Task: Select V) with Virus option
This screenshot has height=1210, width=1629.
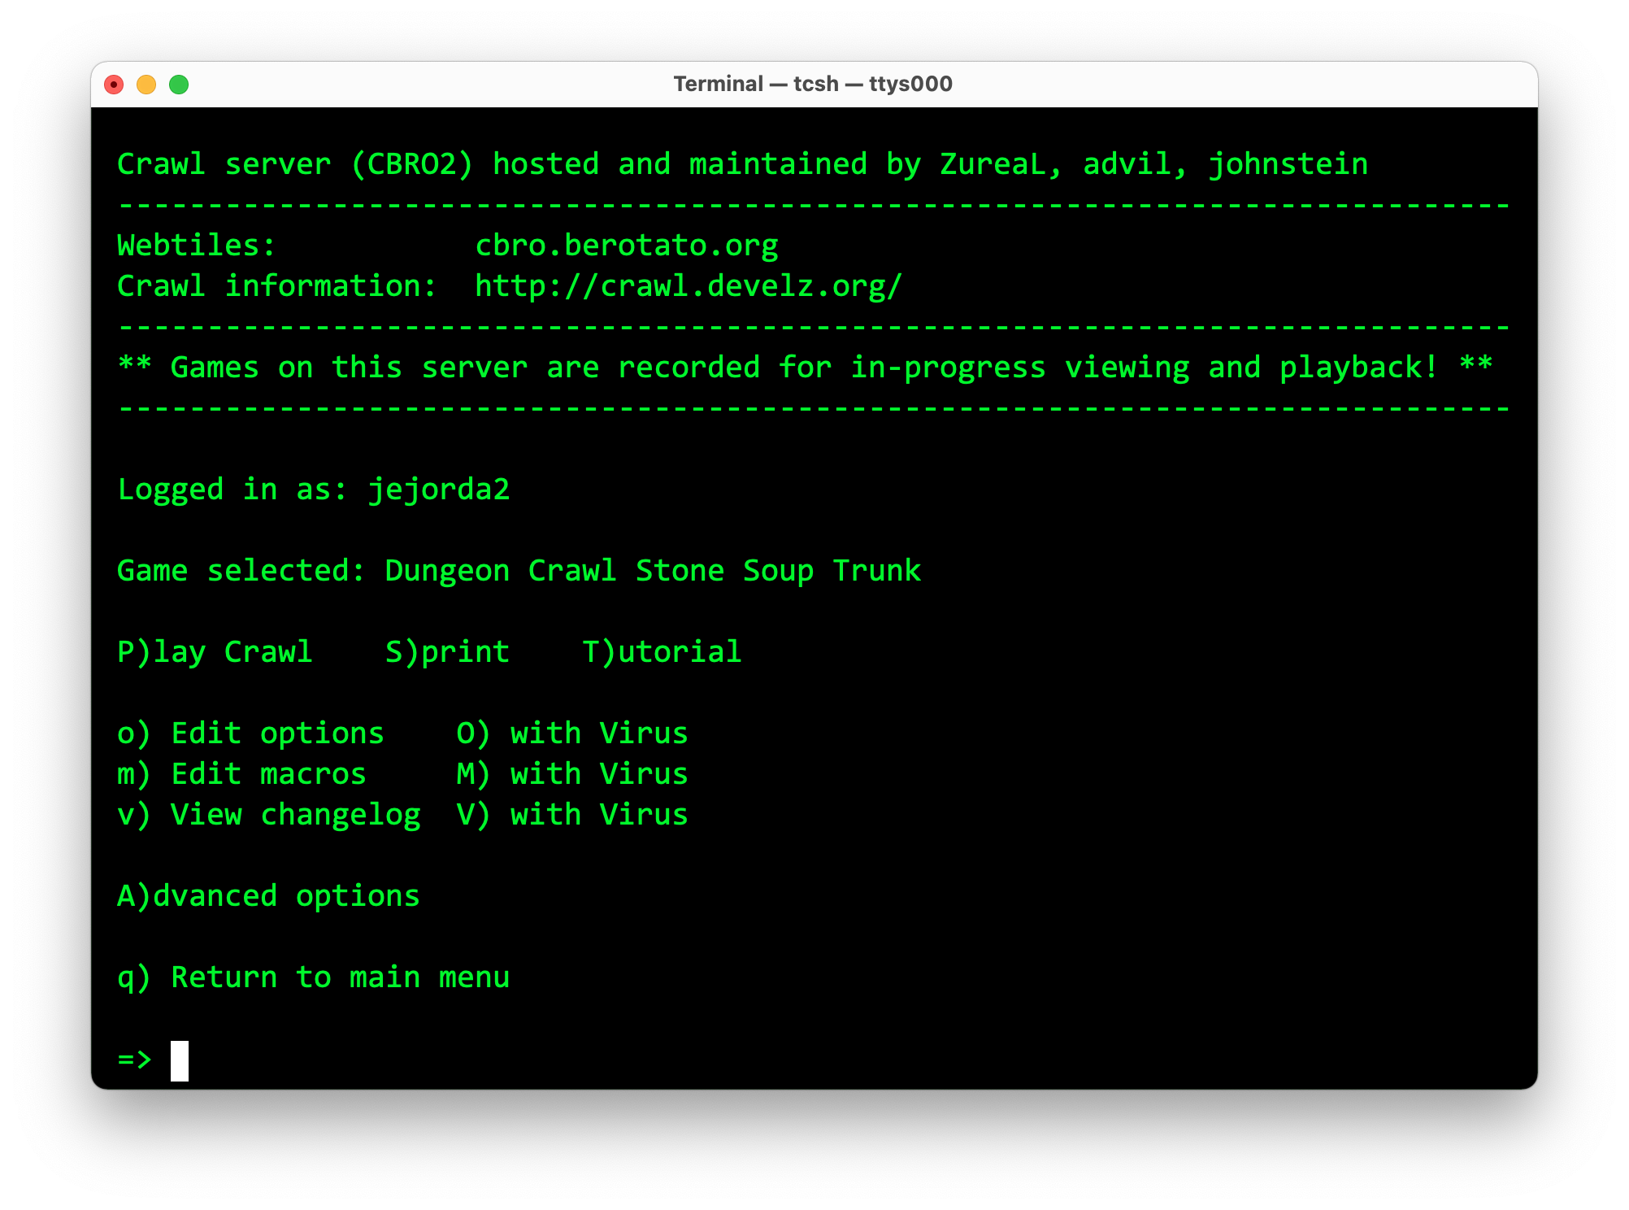Action: tap(572, 815)
